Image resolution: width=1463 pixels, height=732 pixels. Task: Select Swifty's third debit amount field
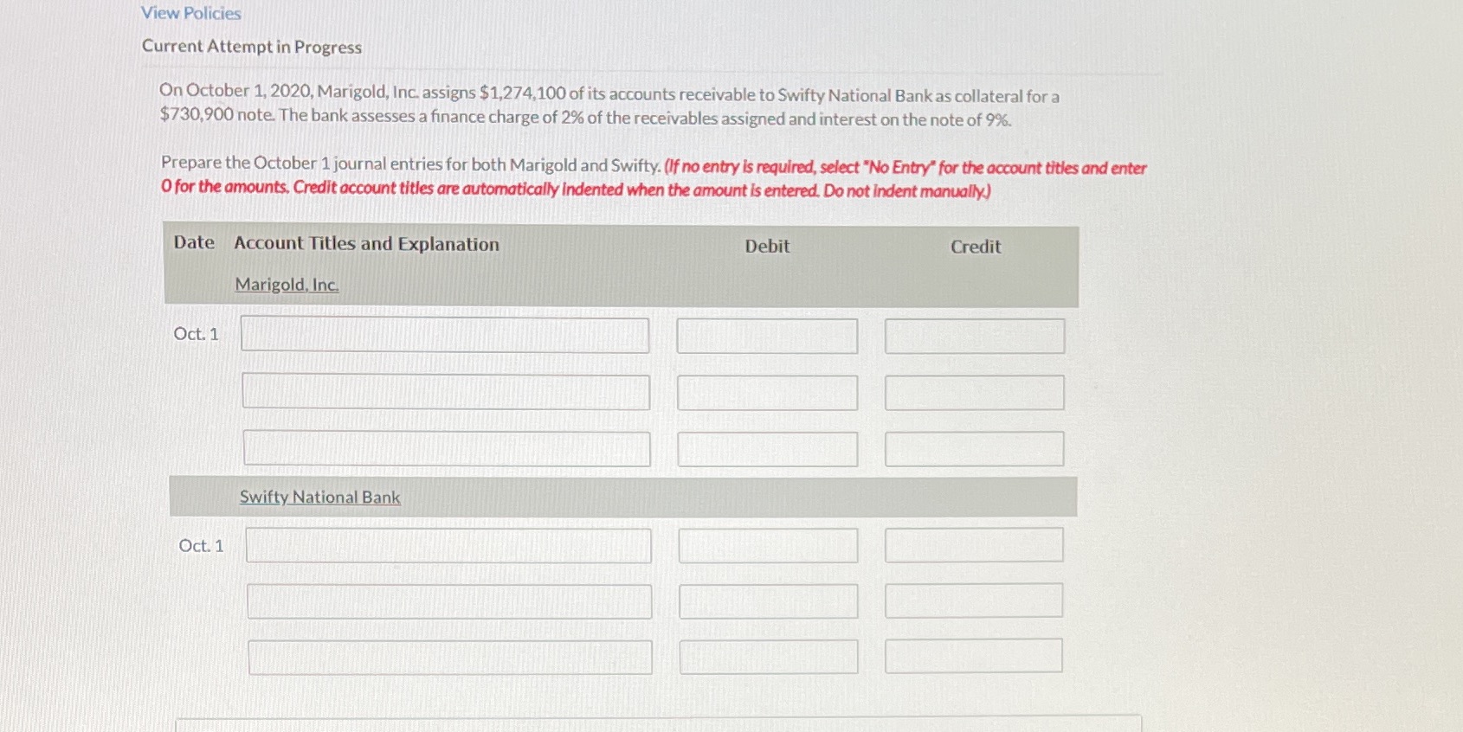pyautogui.click(x=768, y=658)
